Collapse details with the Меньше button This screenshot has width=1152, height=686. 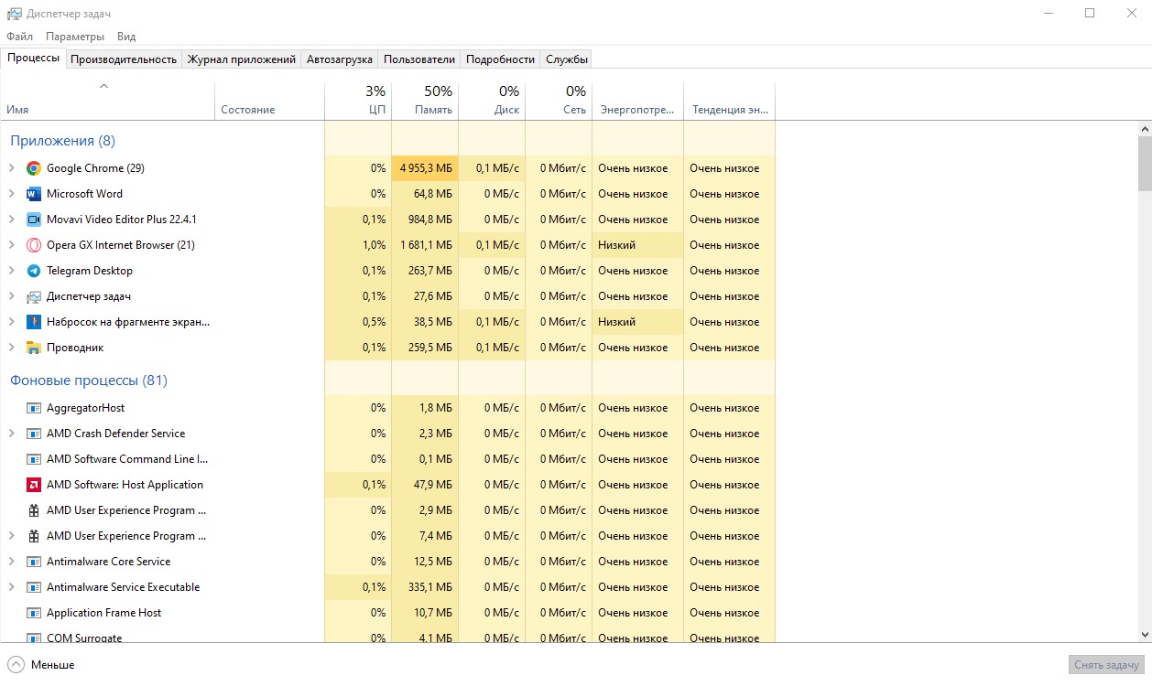[x=42, y=665]
